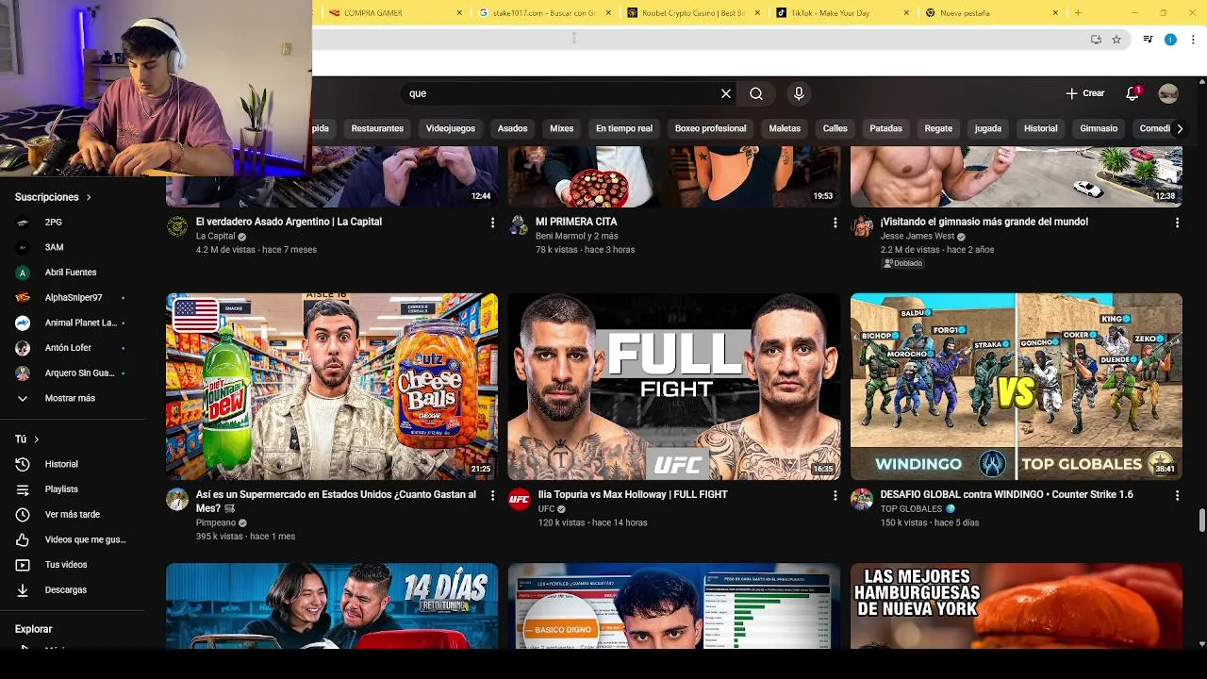Click the YouTube search input field

click(561, 93)
